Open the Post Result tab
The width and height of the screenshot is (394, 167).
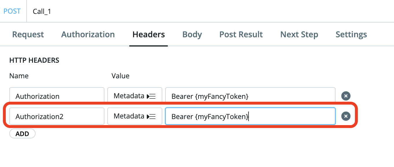(241, 34)
